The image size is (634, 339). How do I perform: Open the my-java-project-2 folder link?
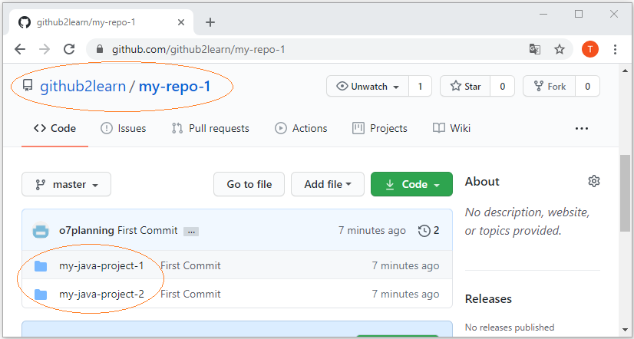click(x=101, y=295)
